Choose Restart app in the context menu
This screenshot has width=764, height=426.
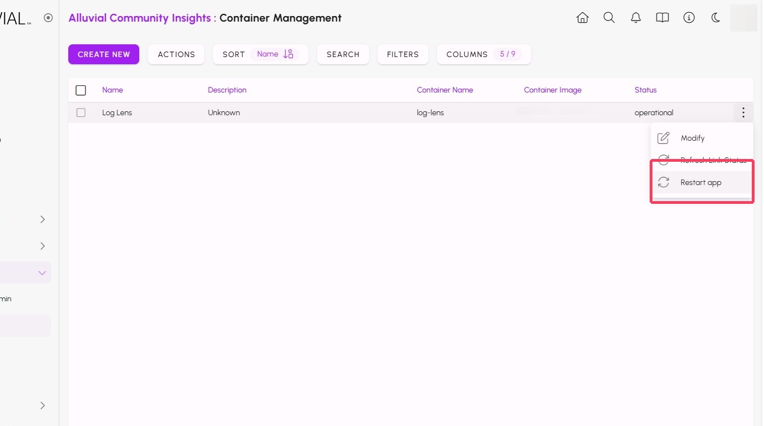(x=702, y=182)
